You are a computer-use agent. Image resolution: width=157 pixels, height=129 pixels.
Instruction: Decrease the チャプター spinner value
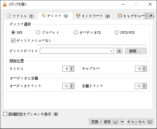point(144,70)
